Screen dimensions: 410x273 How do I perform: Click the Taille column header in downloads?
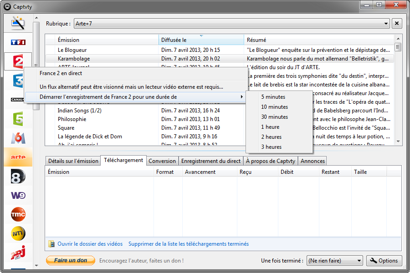click(369, 172)
